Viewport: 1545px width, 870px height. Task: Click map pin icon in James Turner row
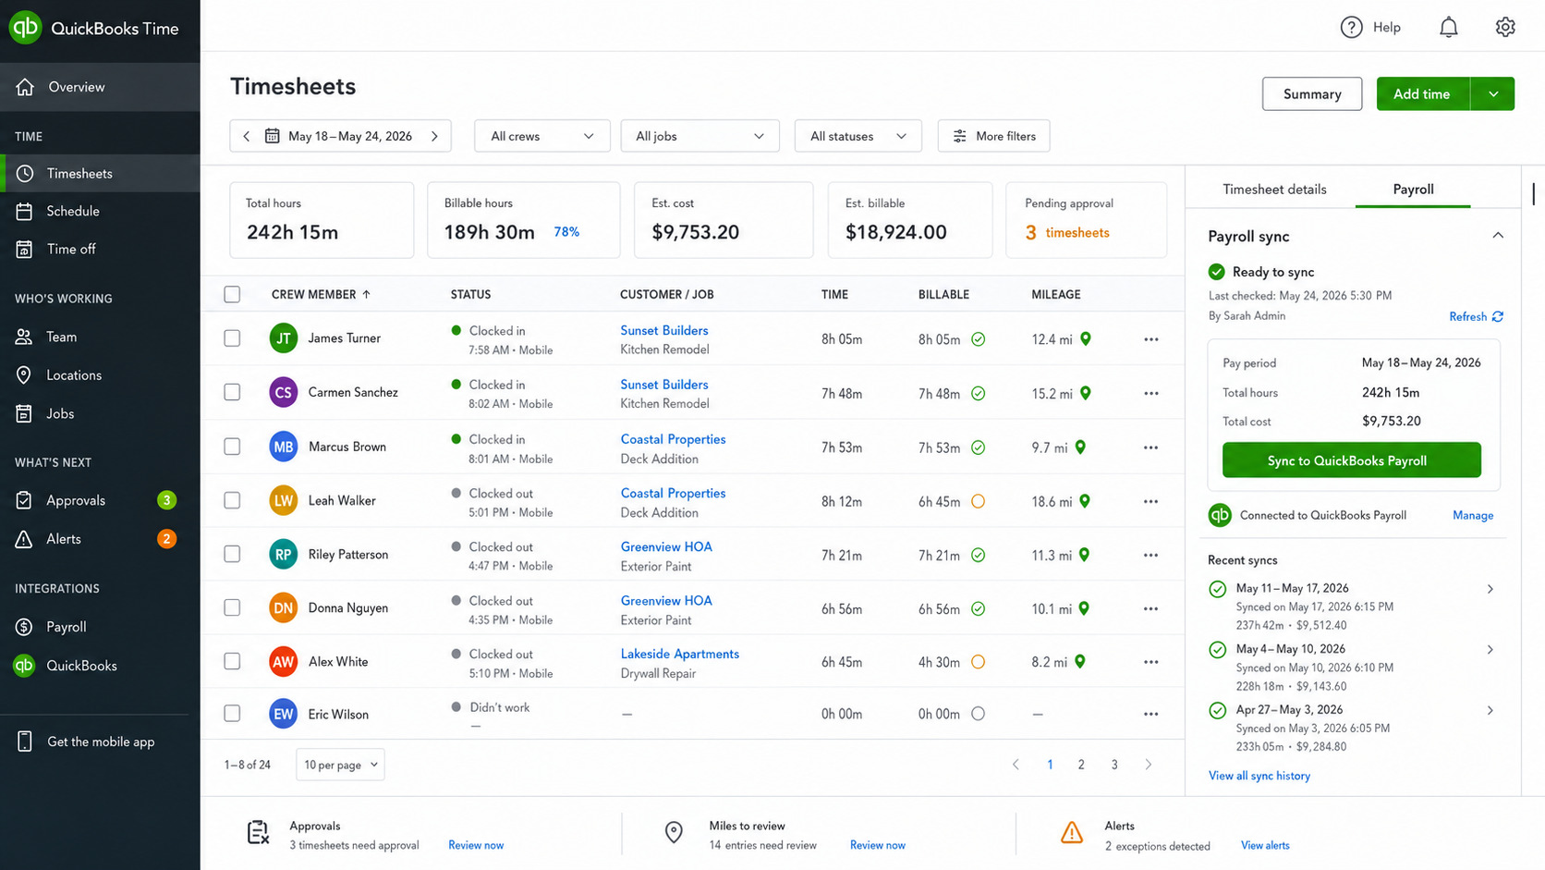pos(1086,339)
